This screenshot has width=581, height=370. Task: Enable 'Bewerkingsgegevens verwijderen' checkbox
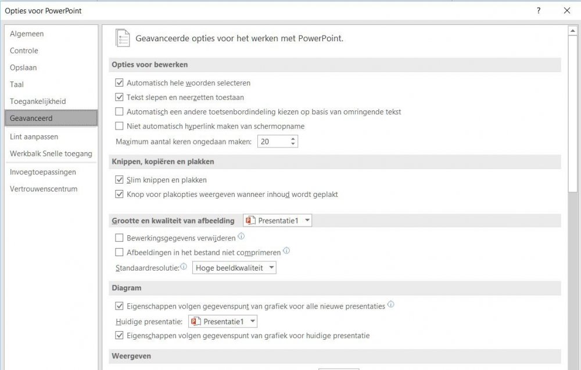120,238
